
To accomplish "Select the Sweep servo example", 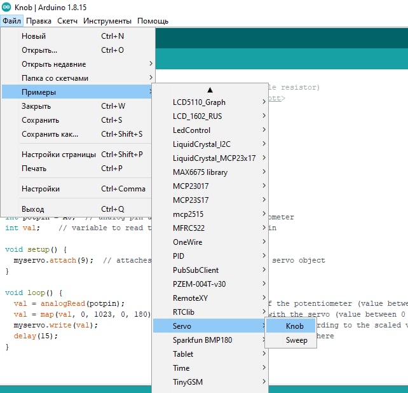I will [296, 340].
